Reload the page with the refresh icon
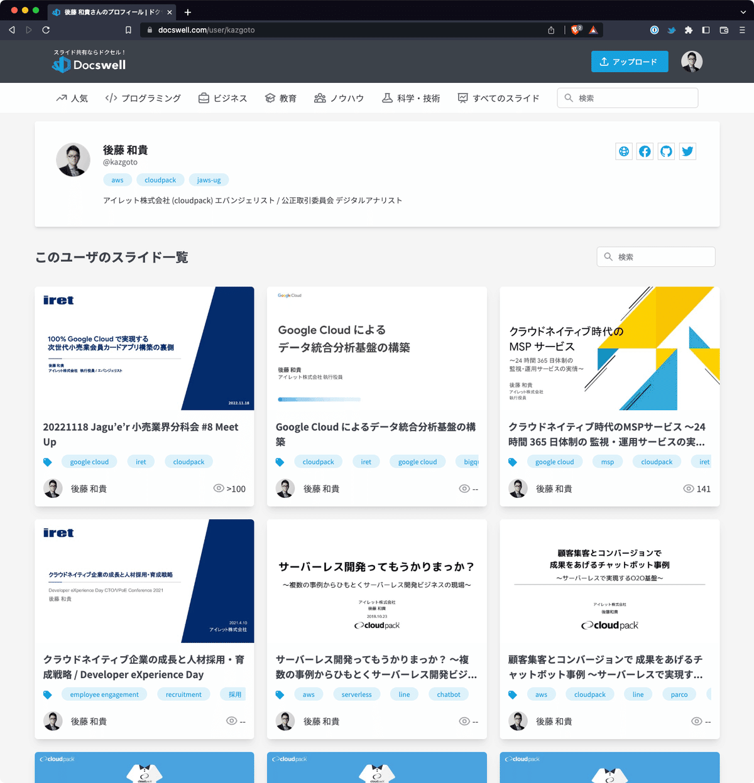Screen dimensions: 754x783 pos(46,30)
